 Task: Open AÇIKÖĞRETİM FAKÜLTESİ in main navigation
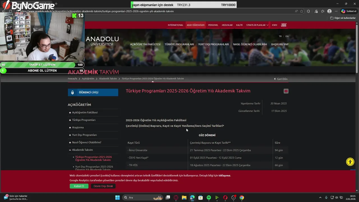[145, 44]
